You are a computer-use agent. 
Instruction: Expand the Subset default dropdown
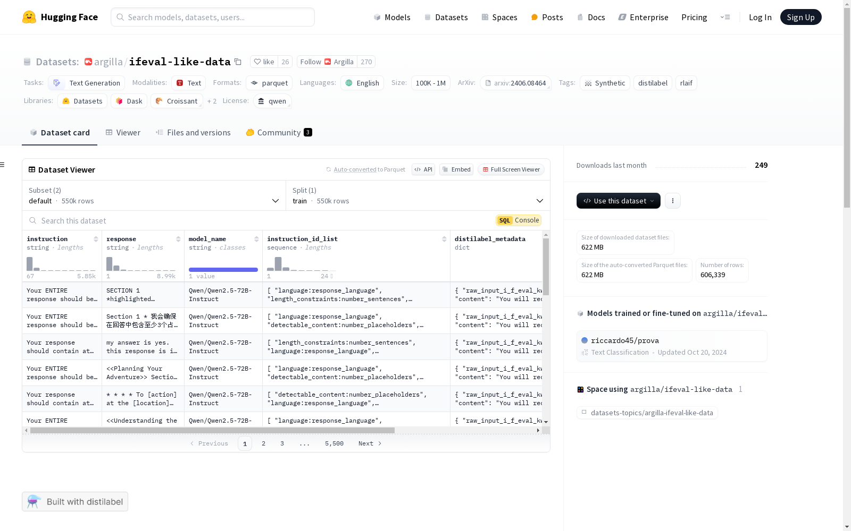tap(154, 195)
